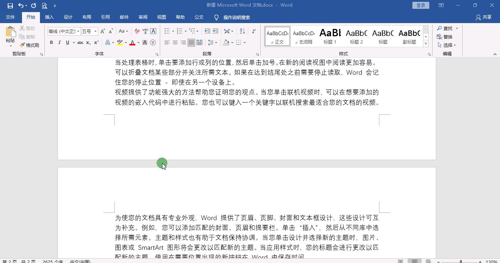The height and width of the screenshot is (263, 500).
Task: Toggle the bulleted list button
Action: 167,31
